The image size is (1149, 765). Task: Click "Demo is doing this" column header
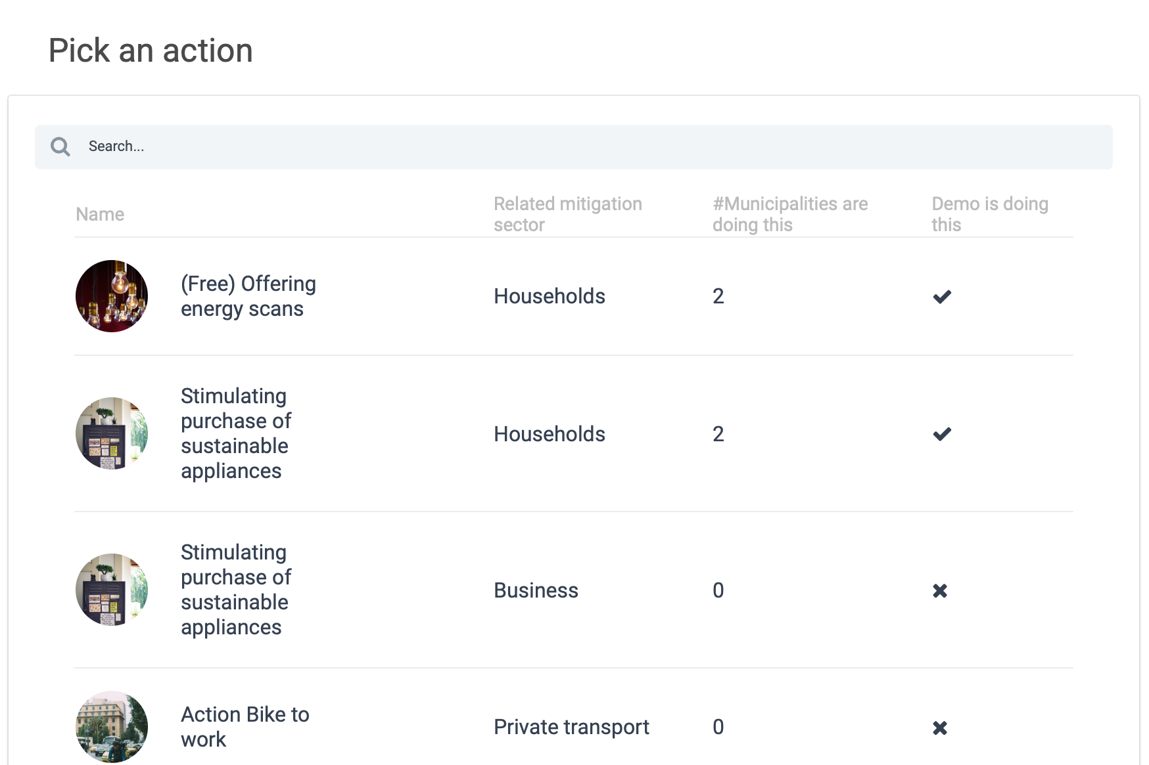coord(989,214)
